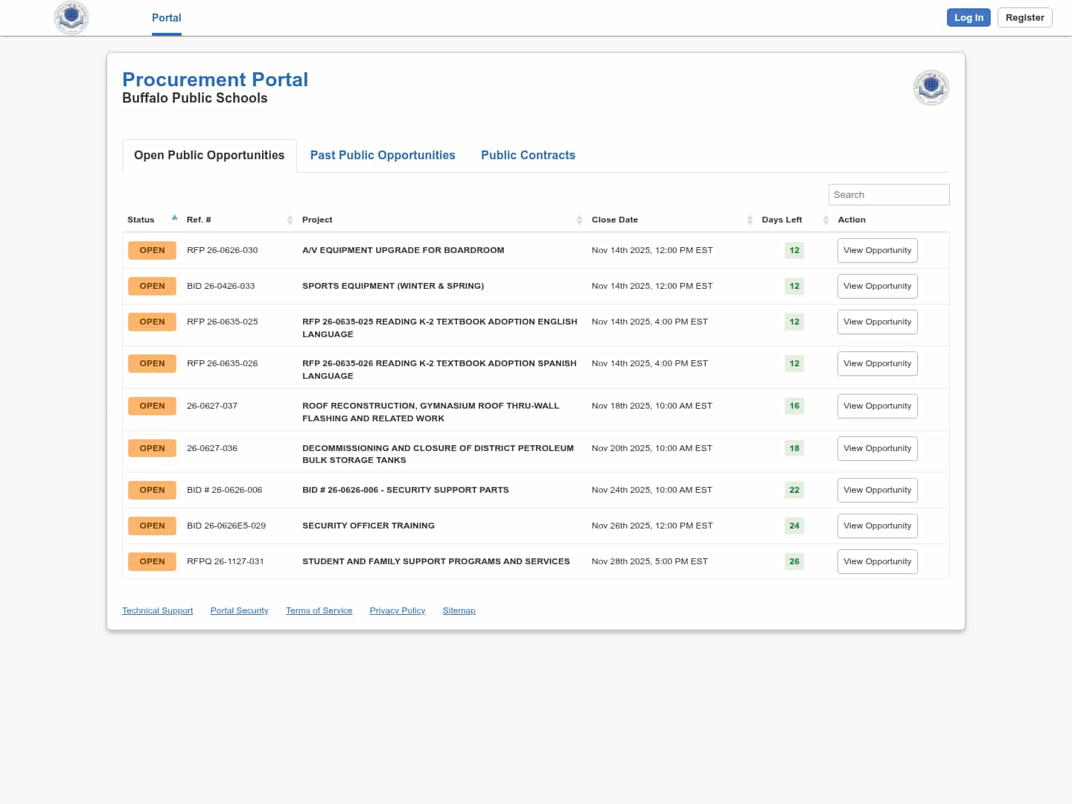Open the Privacy Policy footer link
The width and height of the screenshot is (1072, 804).
click(x=397, y=610)
